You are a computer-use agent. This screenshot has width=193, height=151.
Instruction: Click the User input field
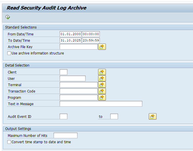(72, 78)
